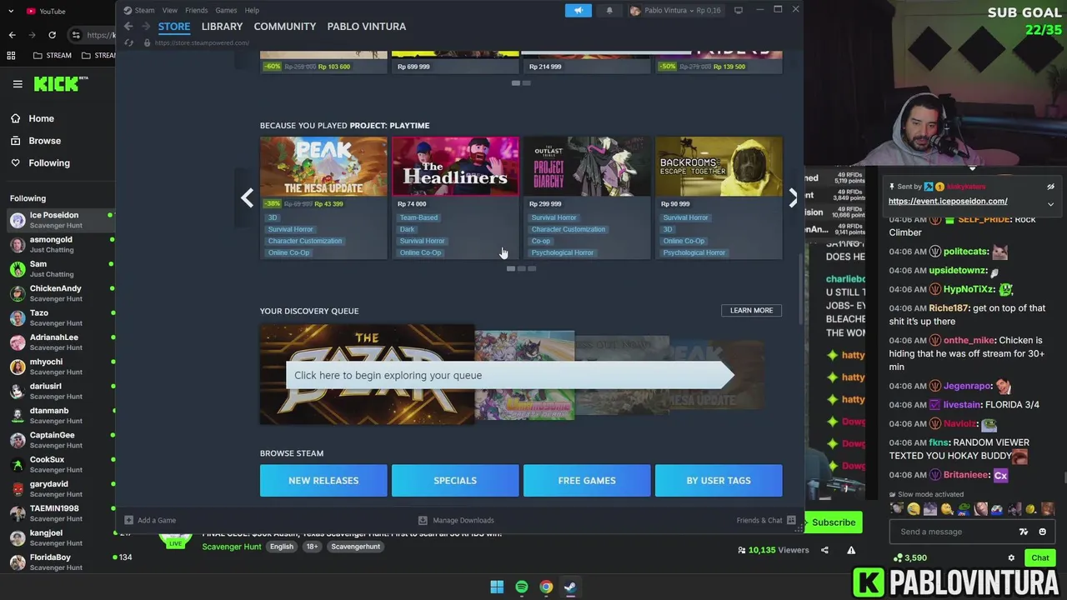The width and height of the screenshot is (1067, 600).
Task: Open The Headliners game card
Action: pyautogui.click(x=455, y=197)
